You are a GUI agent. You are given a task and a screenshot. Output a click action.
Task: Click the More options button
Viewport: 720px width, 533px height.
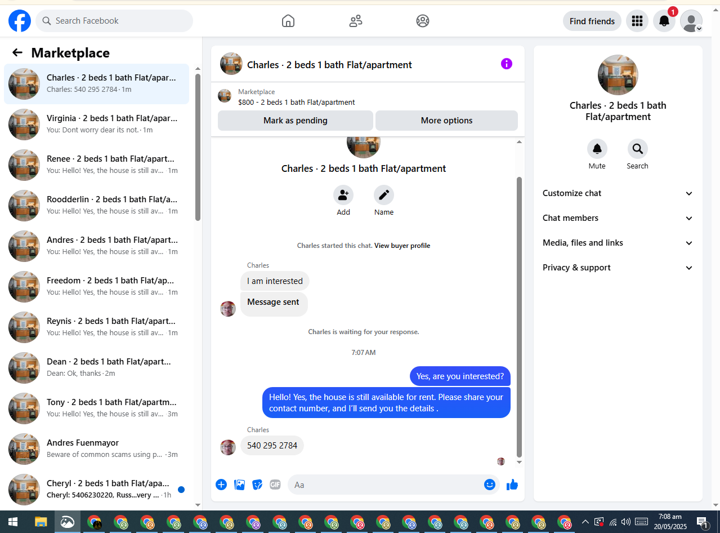pyautogui.click(x=446, y=121)
